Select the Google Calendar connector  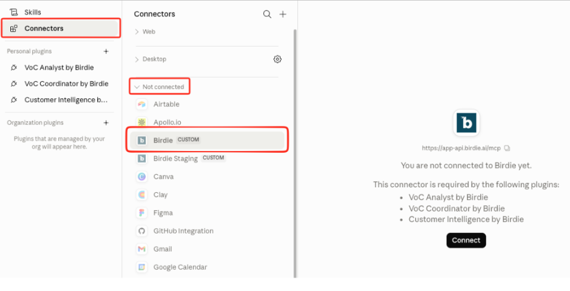[x=207, y=267]
